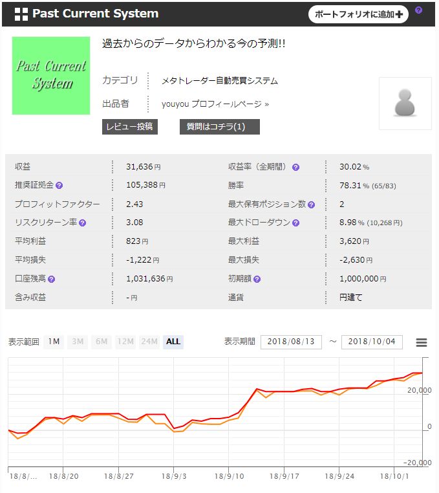Open the chart hamburger menu
This screenshot has width=439, height=493.
(x=422, y=343)
